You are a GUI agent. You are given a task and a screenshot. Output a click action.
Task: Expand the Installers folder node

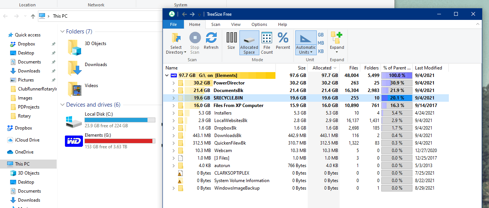173,113
